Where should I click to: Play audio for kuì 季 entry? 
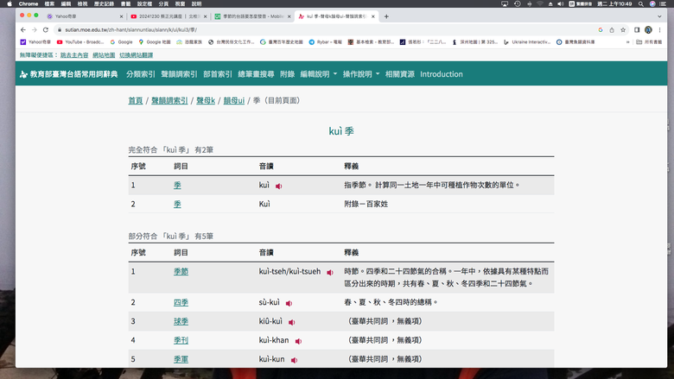278,186
